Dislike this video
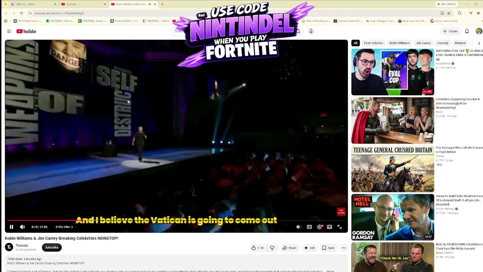 coord(272,248)
